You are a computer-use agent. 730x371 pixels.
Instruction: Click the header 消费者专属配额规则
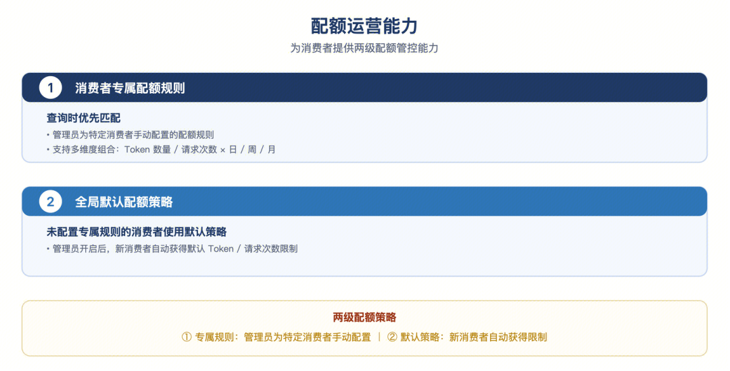click(x=130, y=88)
